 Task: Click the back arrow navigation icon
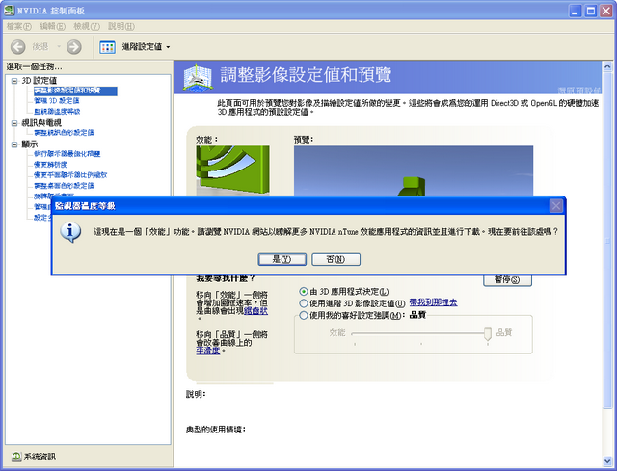17,47
